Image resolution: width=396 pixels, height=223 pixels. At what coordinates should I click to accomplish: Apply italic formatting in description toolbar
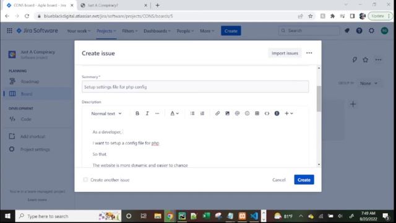[x=147, y=113]
